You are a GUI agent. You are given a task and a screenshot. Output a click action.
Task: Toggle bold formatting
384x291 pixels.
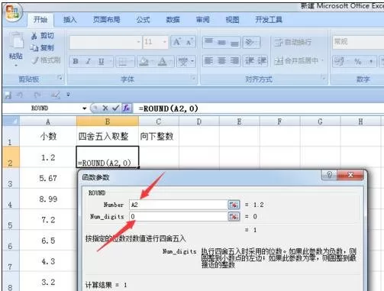click(x=76, y=61)
